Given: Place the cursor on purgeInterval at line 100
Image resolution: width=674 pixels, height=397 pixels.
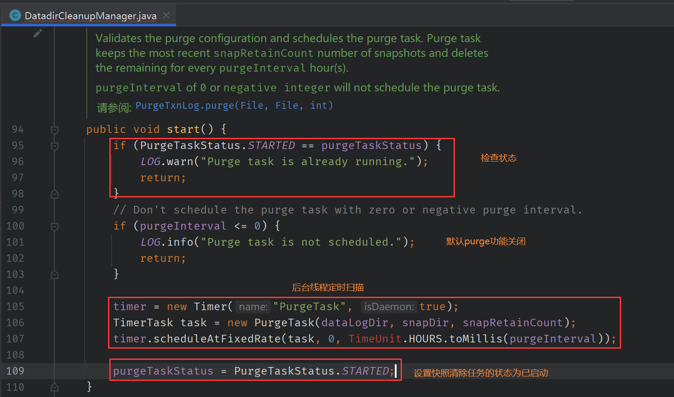Looking at the screenshot, I should [x=183, y=226].
